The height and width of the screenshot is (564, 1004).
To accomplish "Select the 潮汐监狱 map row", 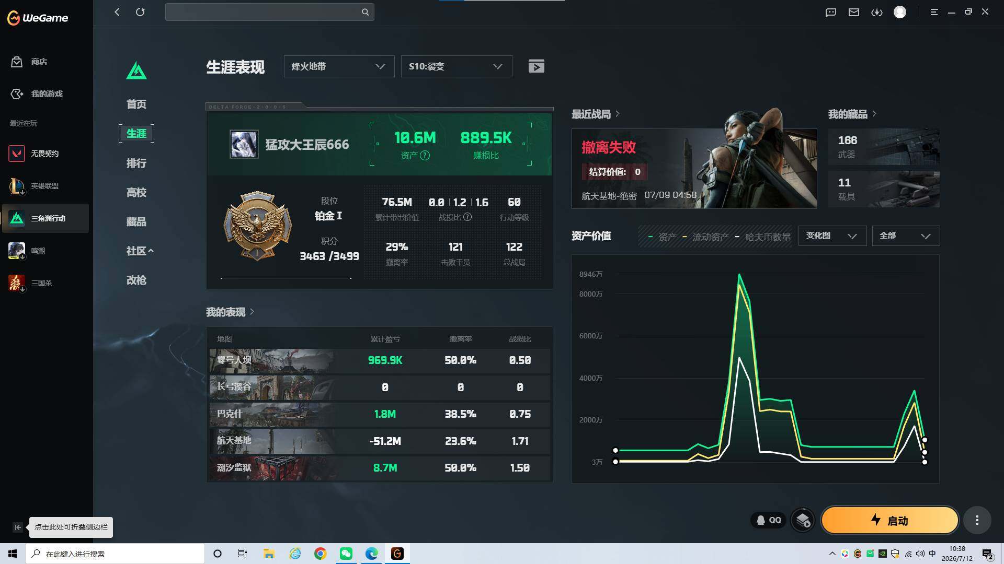I will click(x=380, y=468).
